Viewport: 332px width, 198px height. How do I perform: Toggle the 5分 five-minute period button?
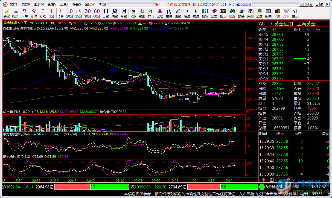coord(61,13)
